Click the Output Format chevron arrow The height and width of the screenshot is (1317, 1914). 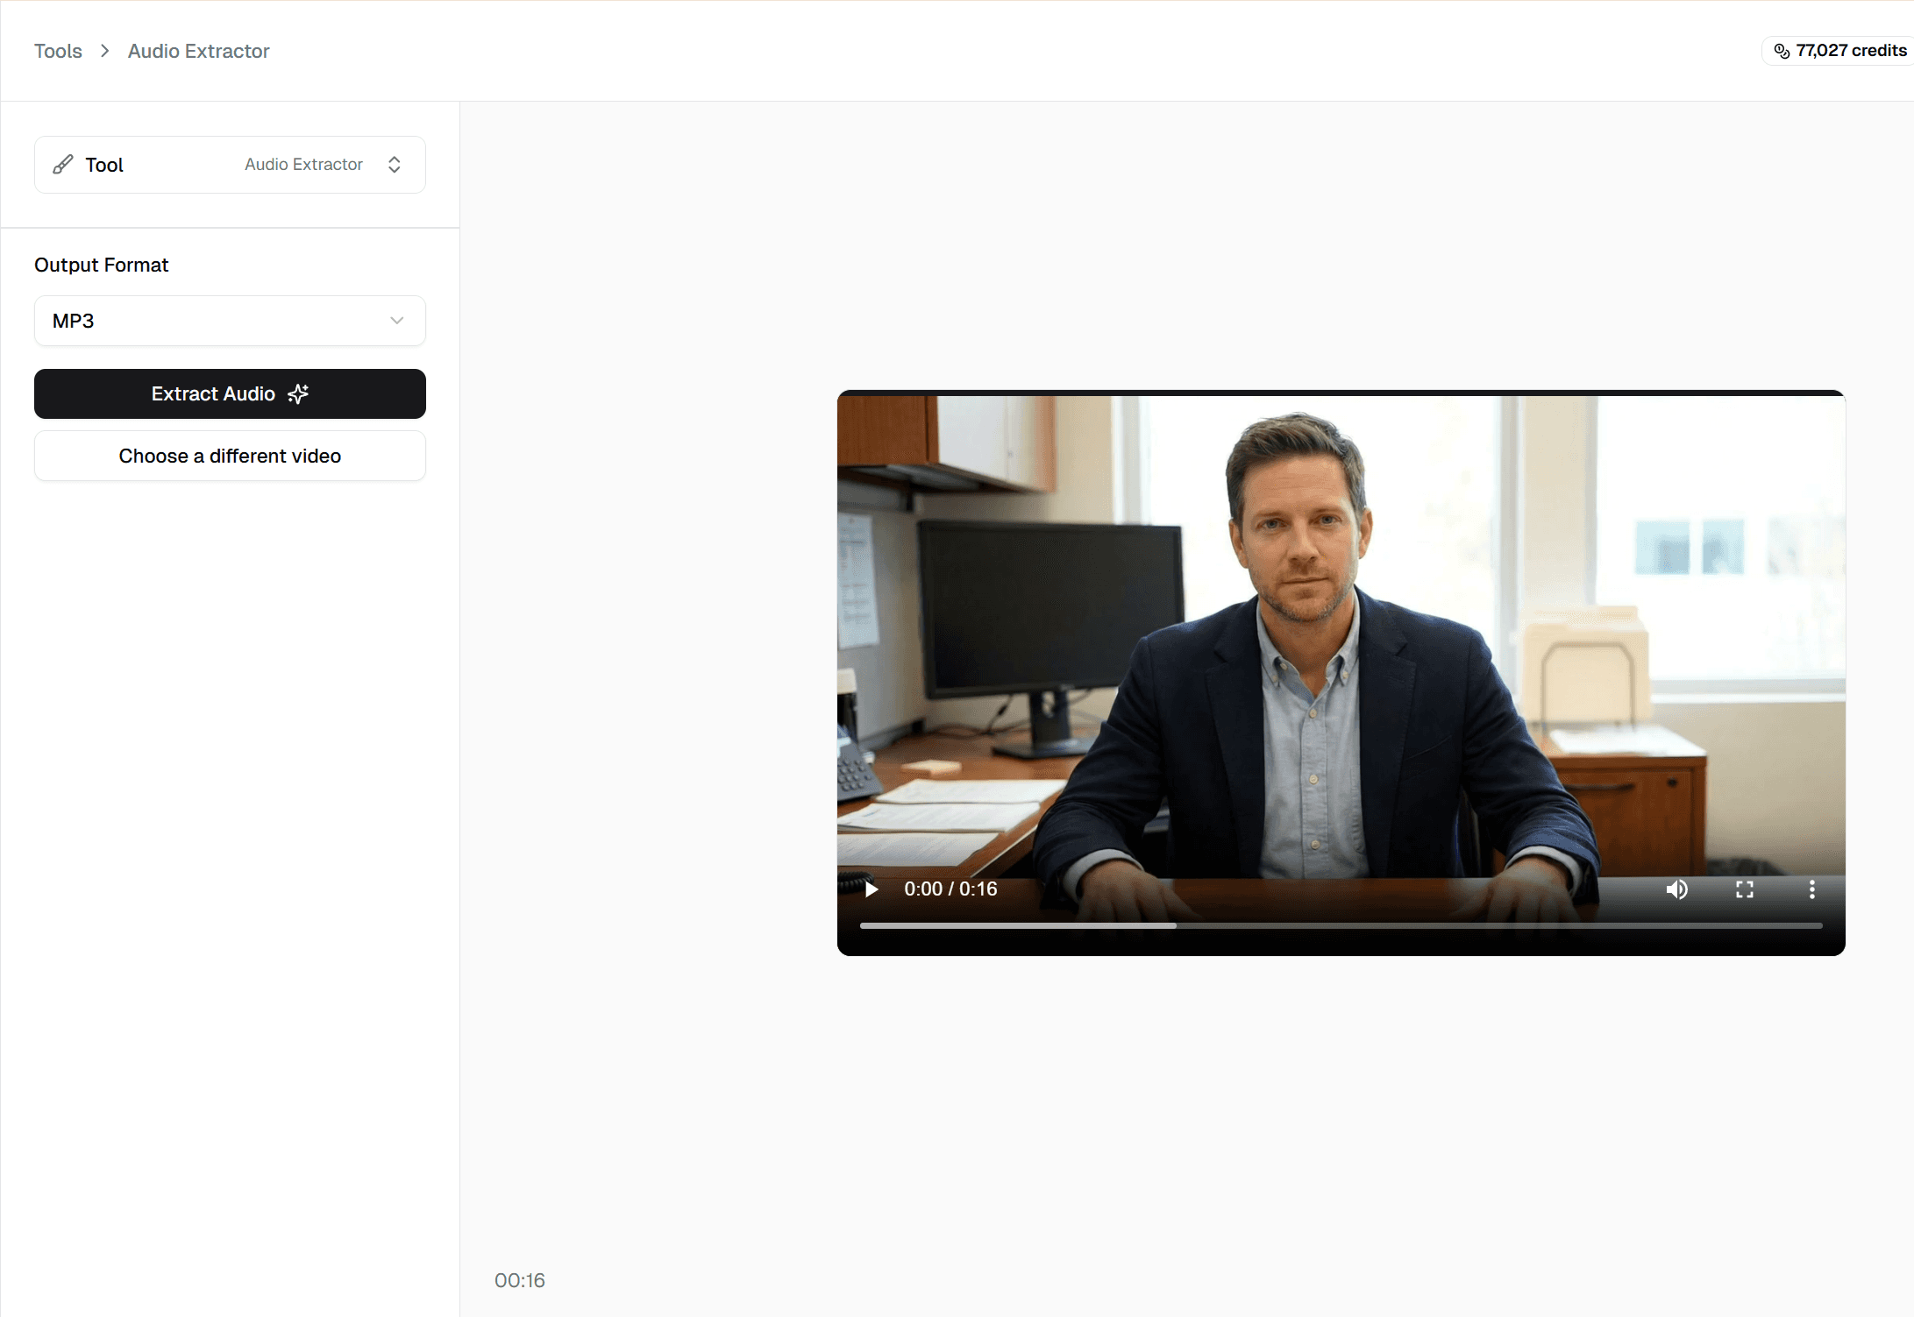click(x=397, y=321)
